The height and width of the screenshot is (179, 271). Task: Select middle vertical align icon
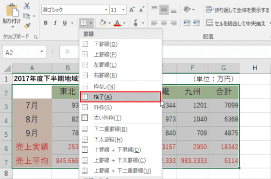tap(164, 10)
